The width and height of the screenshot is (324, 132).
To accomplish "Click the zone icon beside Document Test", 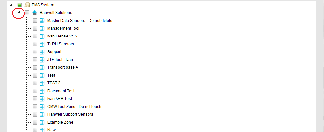I will (x=42, y=91).
